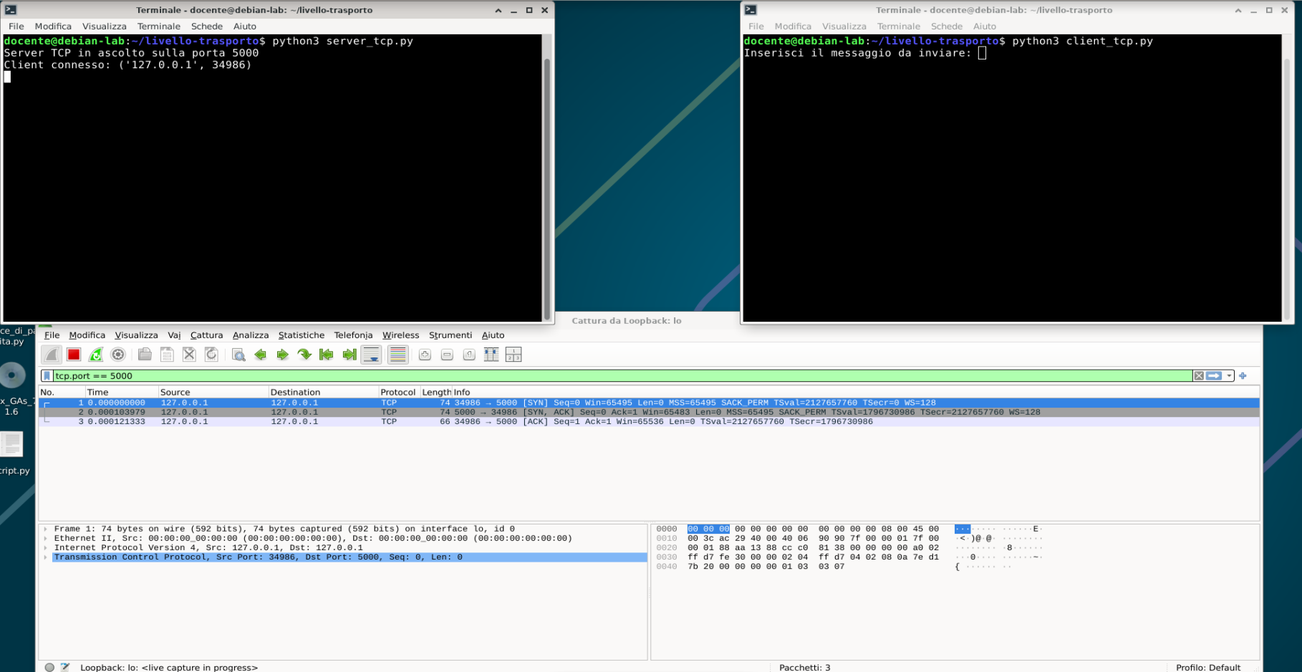This screenshot has width=1302, height=672.
Task: Open Wireshark capture options gear icon
Action: [x=118, y=355]
